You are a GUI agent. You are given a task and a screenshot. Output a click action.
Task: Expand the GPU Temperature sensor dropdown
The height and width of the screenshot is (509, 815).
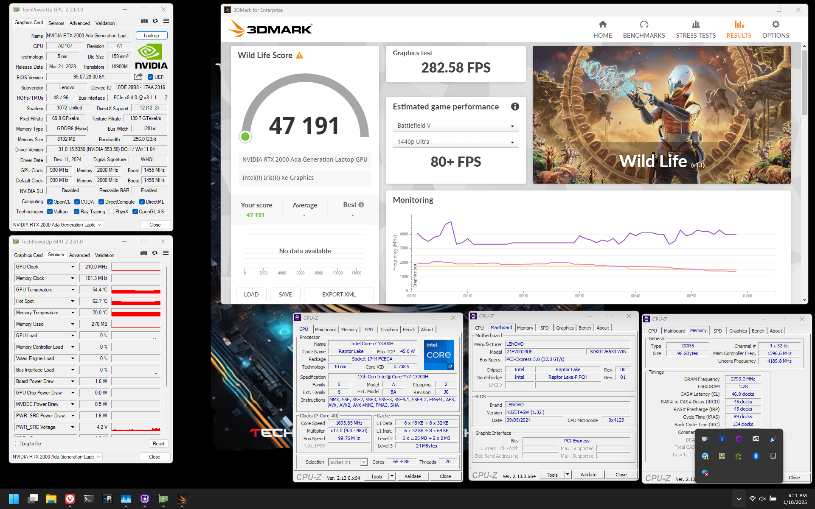(73, 290)
